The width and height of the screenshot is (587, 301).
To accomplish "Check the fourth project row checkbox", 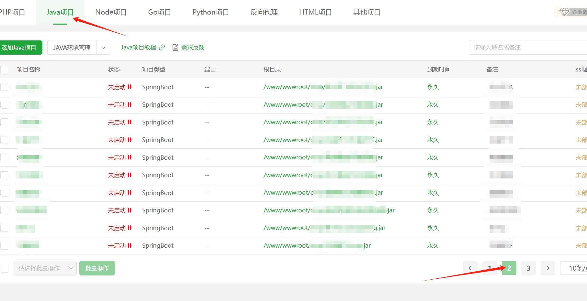I will click(4, 140).
